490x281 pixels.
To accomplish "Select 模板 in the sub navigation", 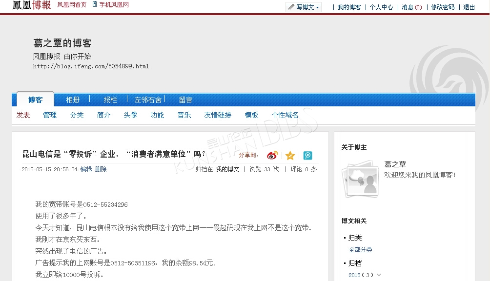I will coord(251,115).
